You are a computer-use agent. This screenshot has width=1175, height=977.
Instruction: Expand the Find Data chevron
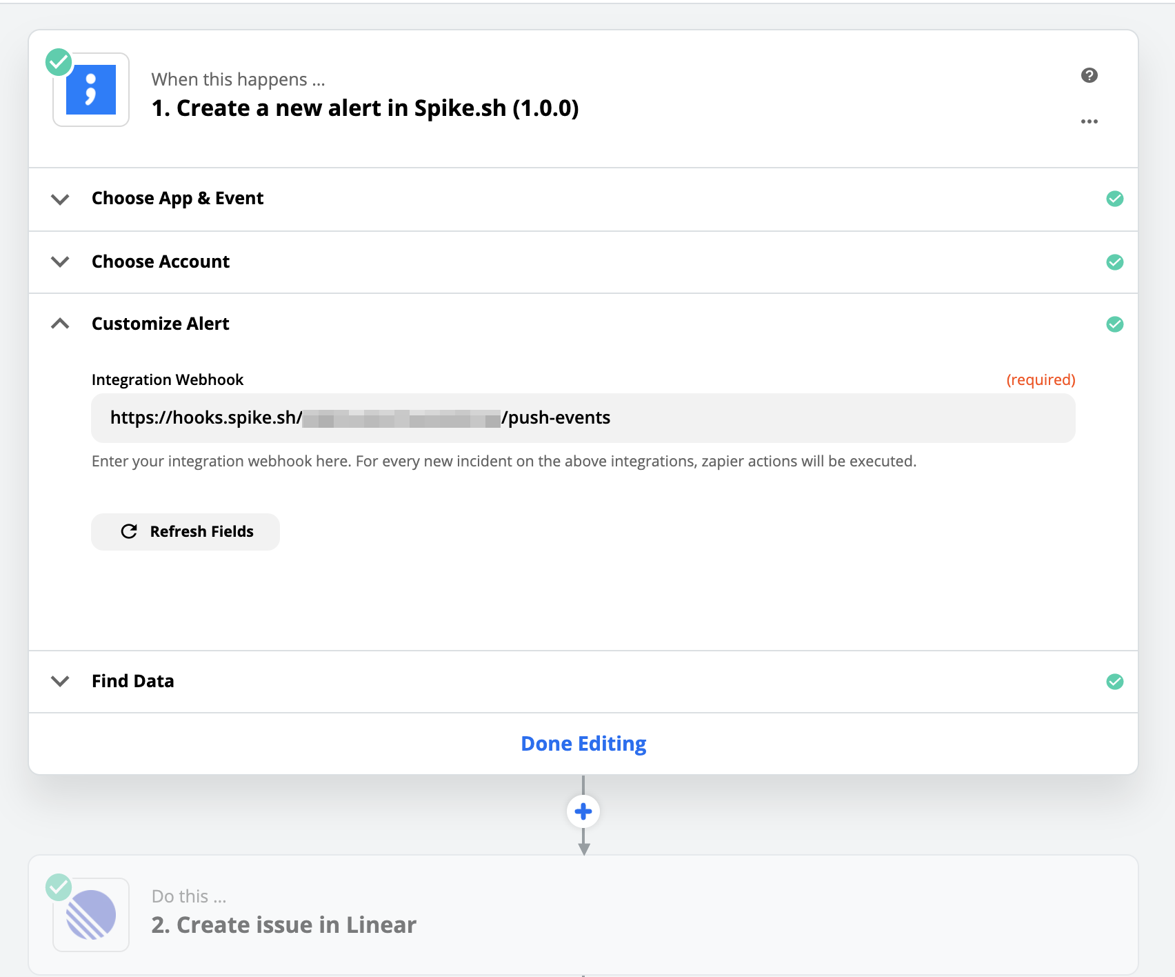(x=61, y=681)
